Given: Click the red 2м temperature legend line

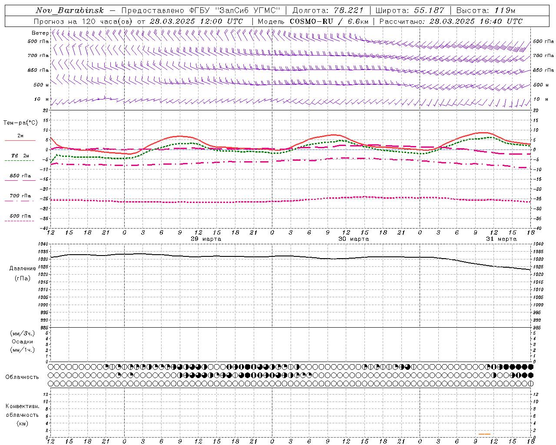Looking at the screenshot, I should [x=20, y=140].
